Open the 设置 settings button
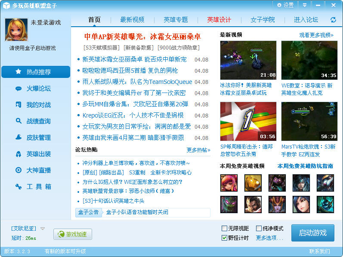 (x=285, y=5)
